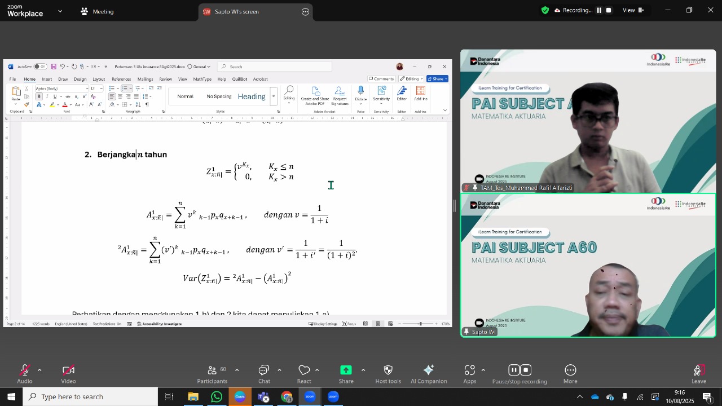Open the Chat panel
Screen dimensions: 722x406
[264, 374]
